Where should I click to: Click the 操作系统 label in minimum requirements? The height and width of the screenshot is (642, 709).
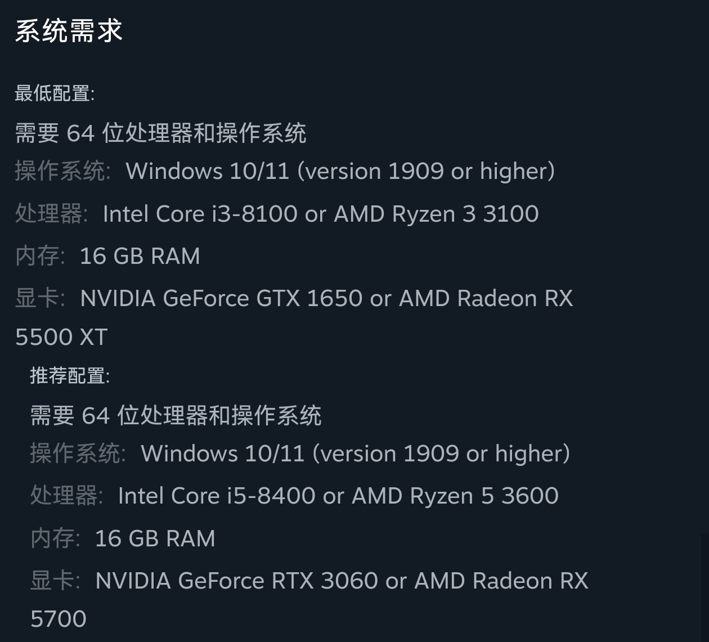click(60, 171)
